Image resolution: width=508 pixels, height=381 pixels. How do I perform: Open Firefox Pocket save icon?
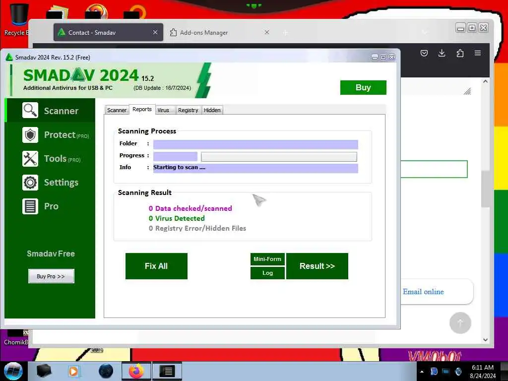tap(424, 53)
